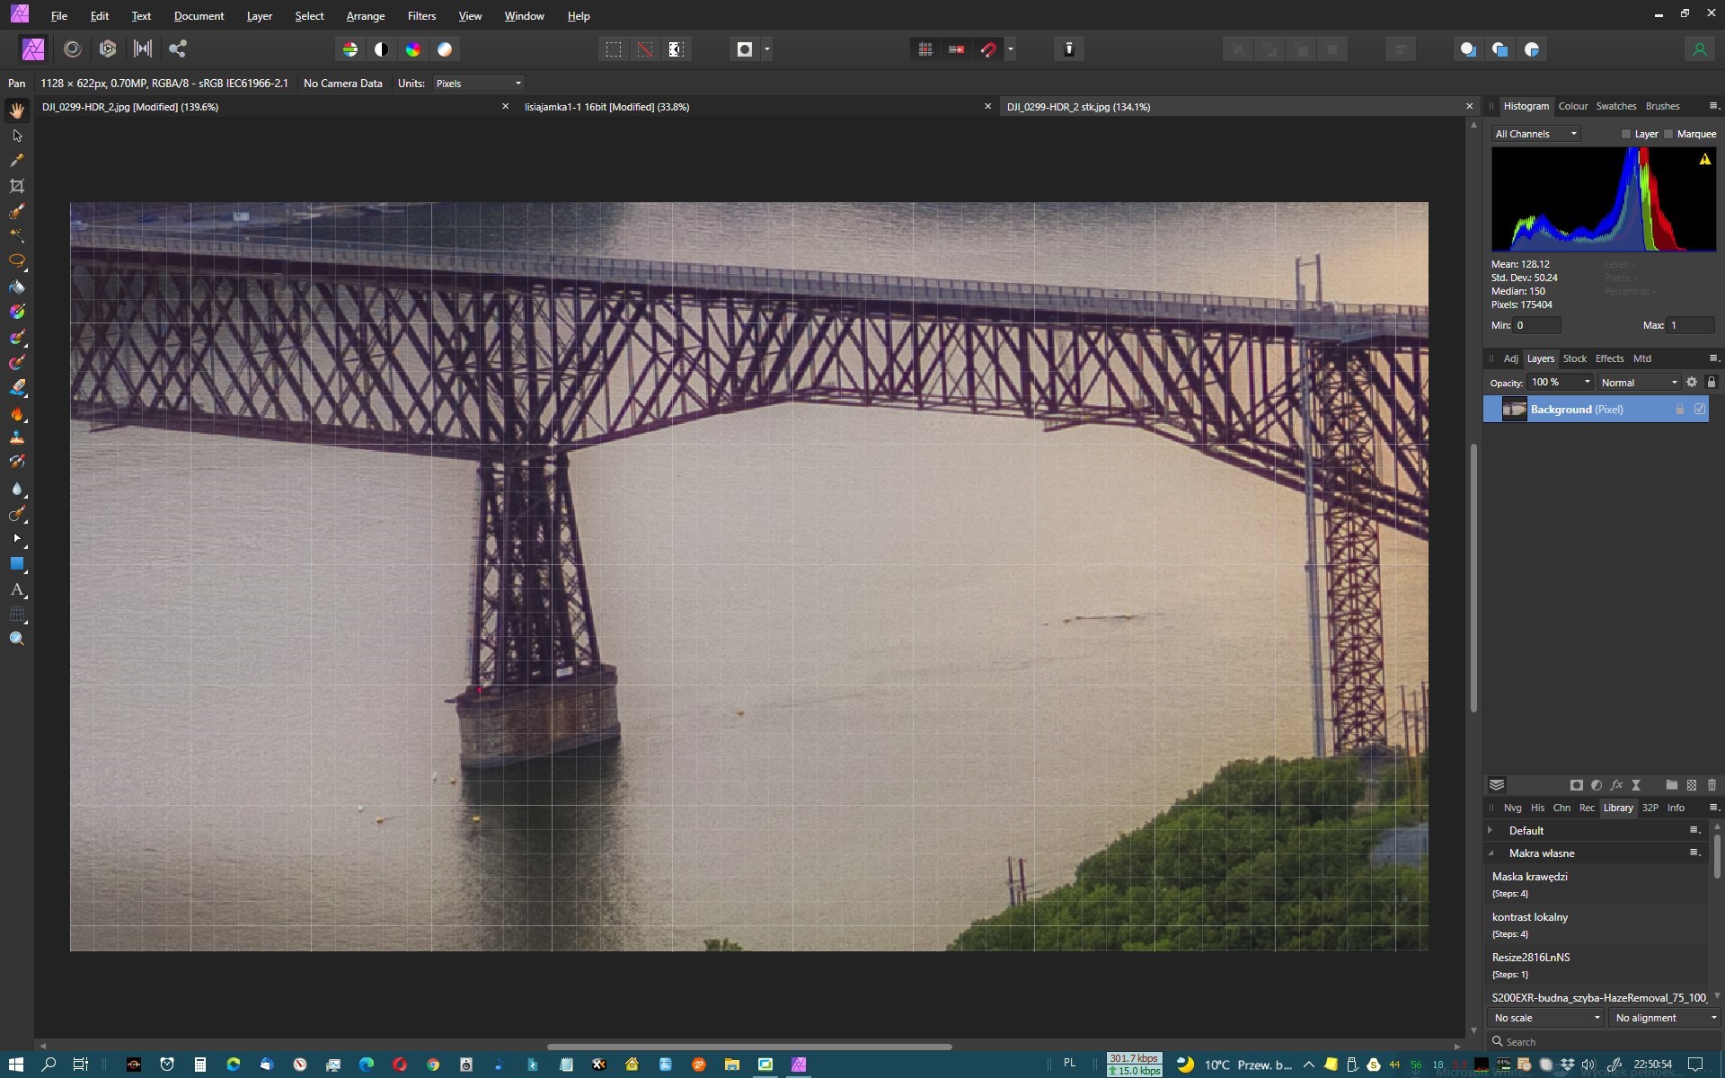The height and width of the screenshot is (1078, 1725).
Task: Run the kontrast lokalny macro
Action: tap(1530, 917)
